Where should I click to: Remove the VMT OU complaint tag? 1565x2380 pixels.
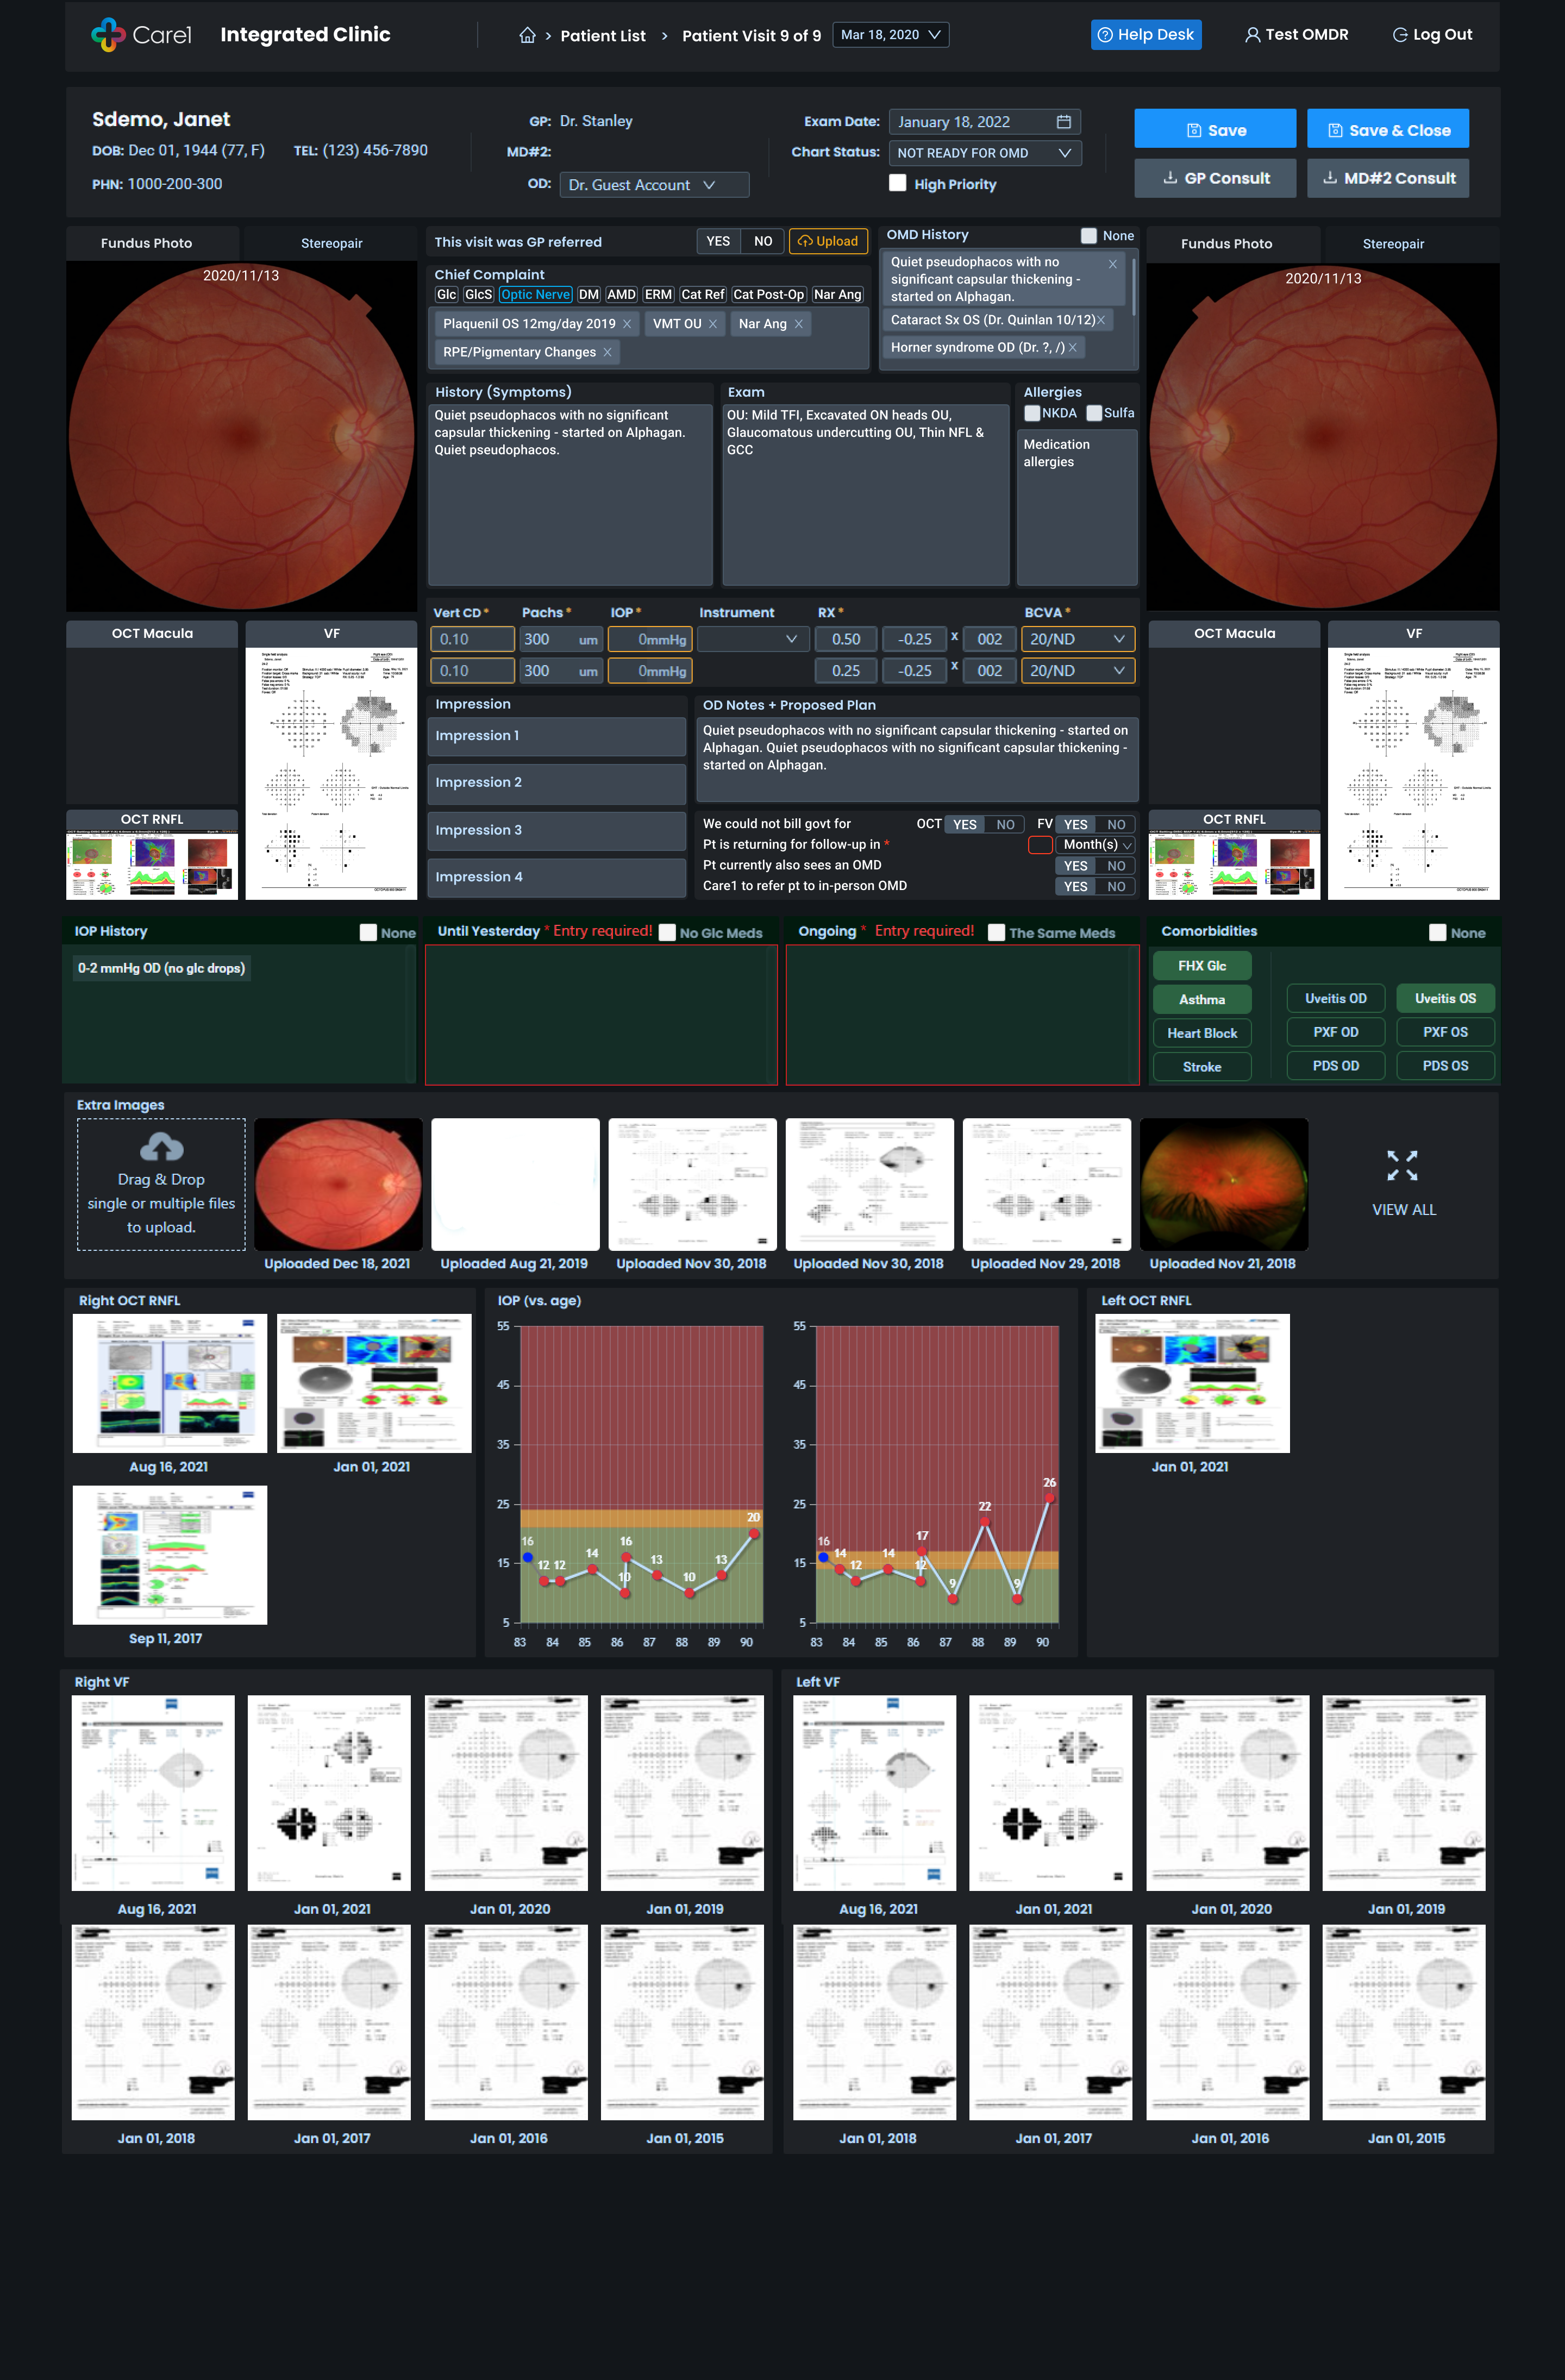(713, 324)
